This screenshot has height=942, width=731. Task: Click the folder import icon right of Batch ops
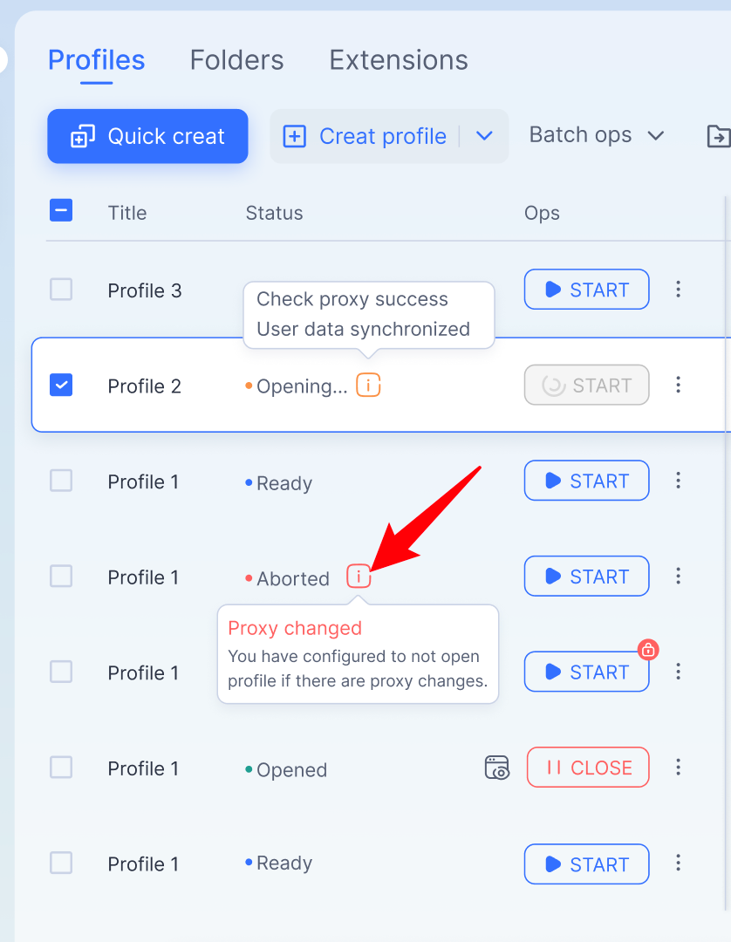(719, 136)
